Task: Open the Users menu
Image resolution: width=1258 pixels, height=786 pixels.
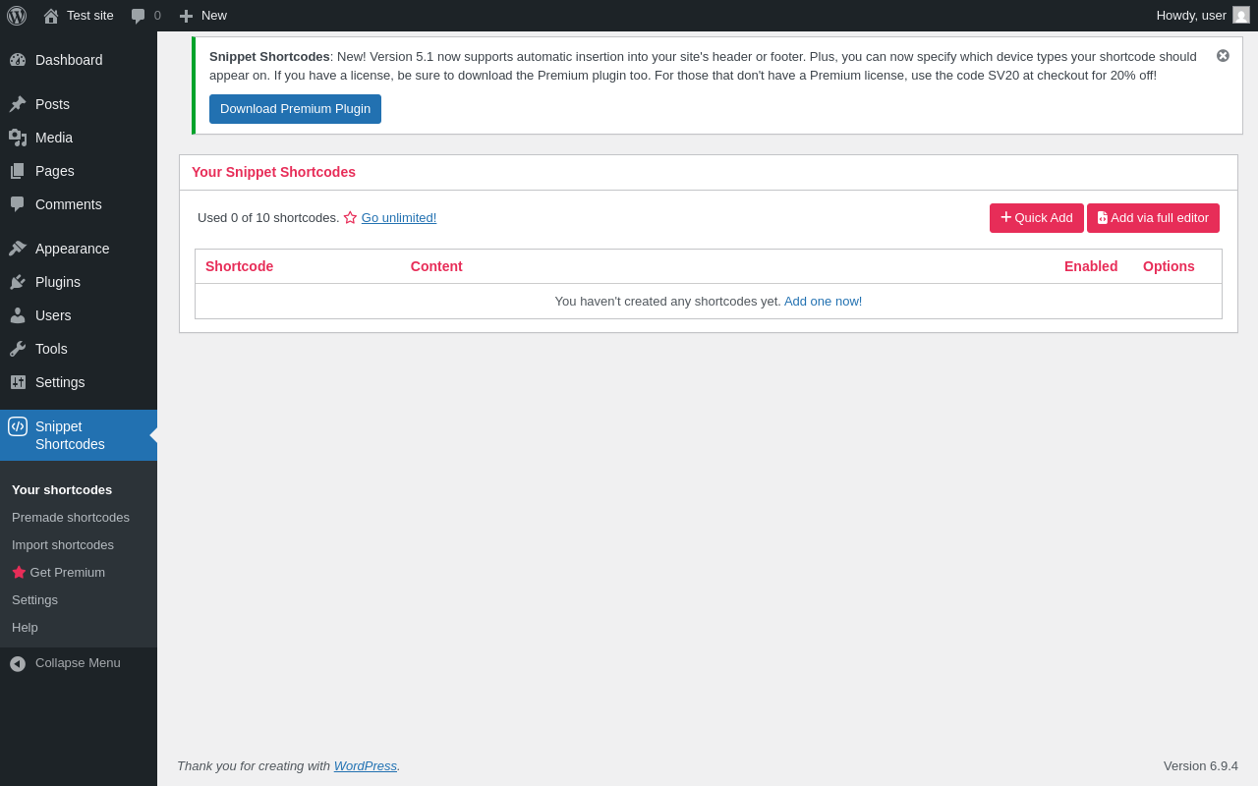Action: [79, 315]
